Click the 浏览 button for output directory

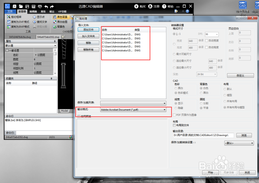(244, 135)
